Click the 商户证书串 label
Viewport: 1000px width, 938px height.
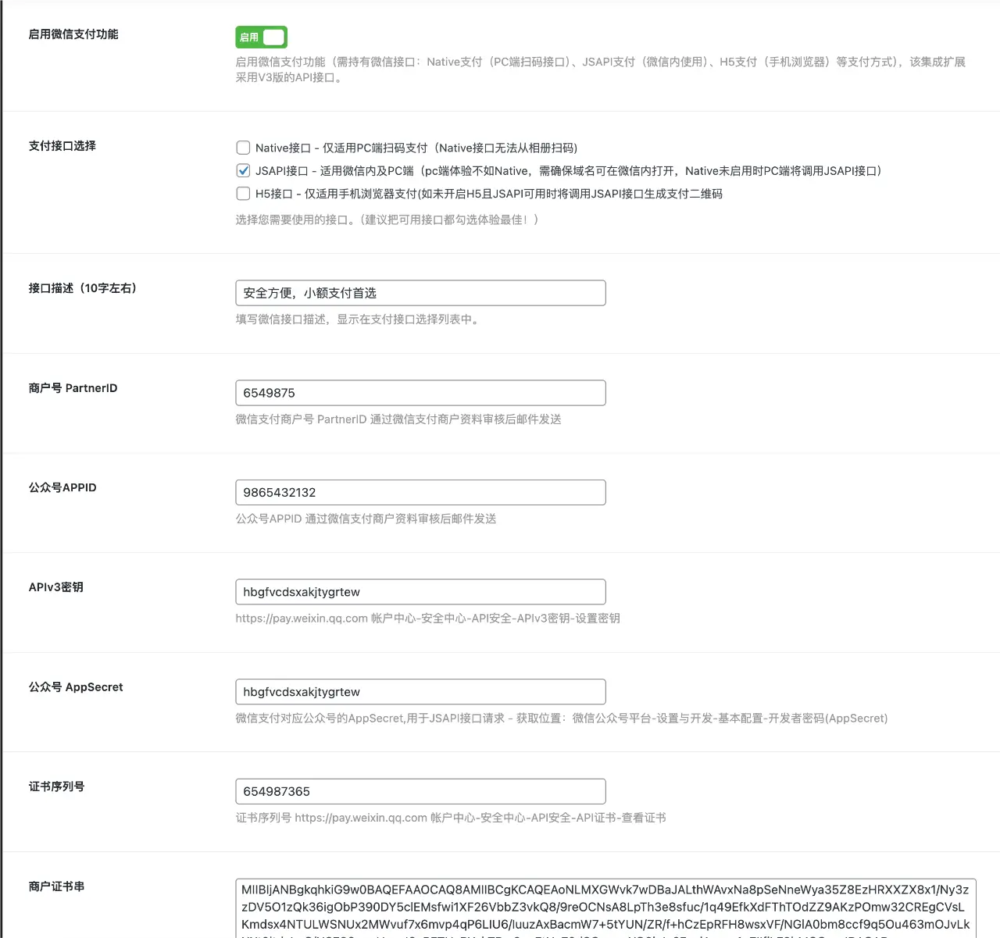point(56,886)
